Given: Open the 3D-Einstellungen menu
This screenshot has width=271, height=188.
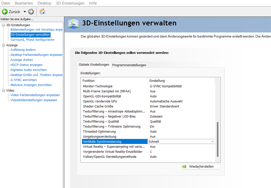Looking at the screenshot, I should click(x=70, y=3).
